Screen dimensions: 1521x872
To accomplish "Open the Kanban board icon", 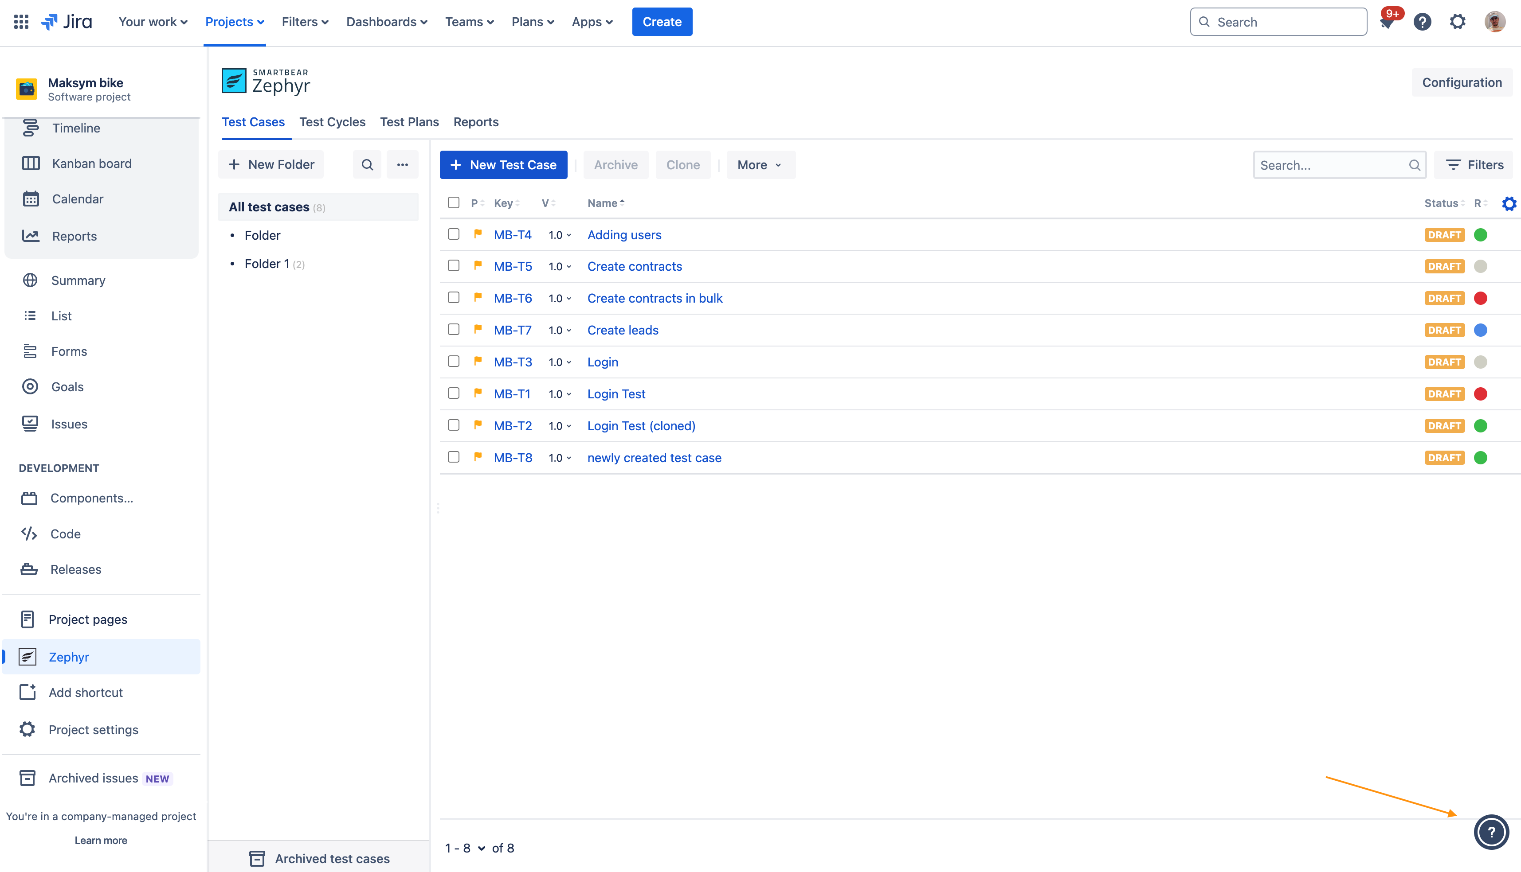I will tap(31, 163).
